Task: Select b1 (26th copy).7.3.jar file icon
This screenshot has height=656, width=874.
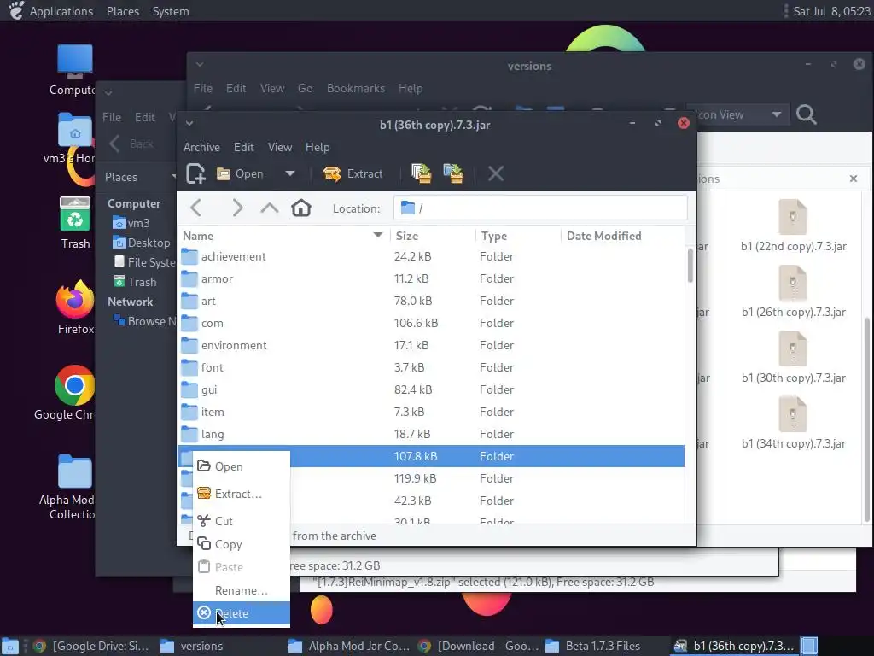Action: tap(793, 283)
